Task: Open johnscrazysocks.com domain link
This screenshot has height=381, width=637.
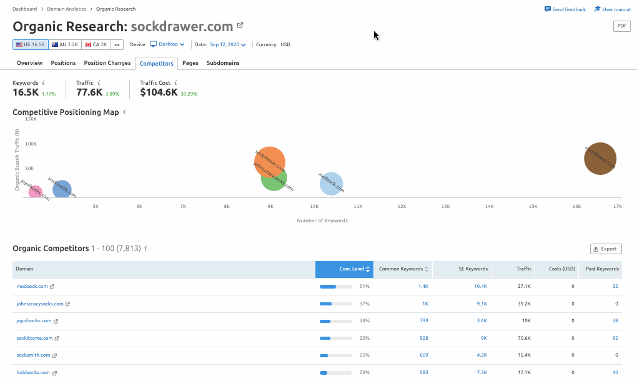Action: pyautogui.click(x=40, y=304)
